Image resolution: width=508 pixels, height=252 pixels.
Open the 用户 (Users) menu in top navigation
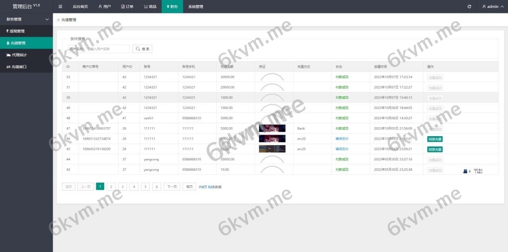(104, 6)
